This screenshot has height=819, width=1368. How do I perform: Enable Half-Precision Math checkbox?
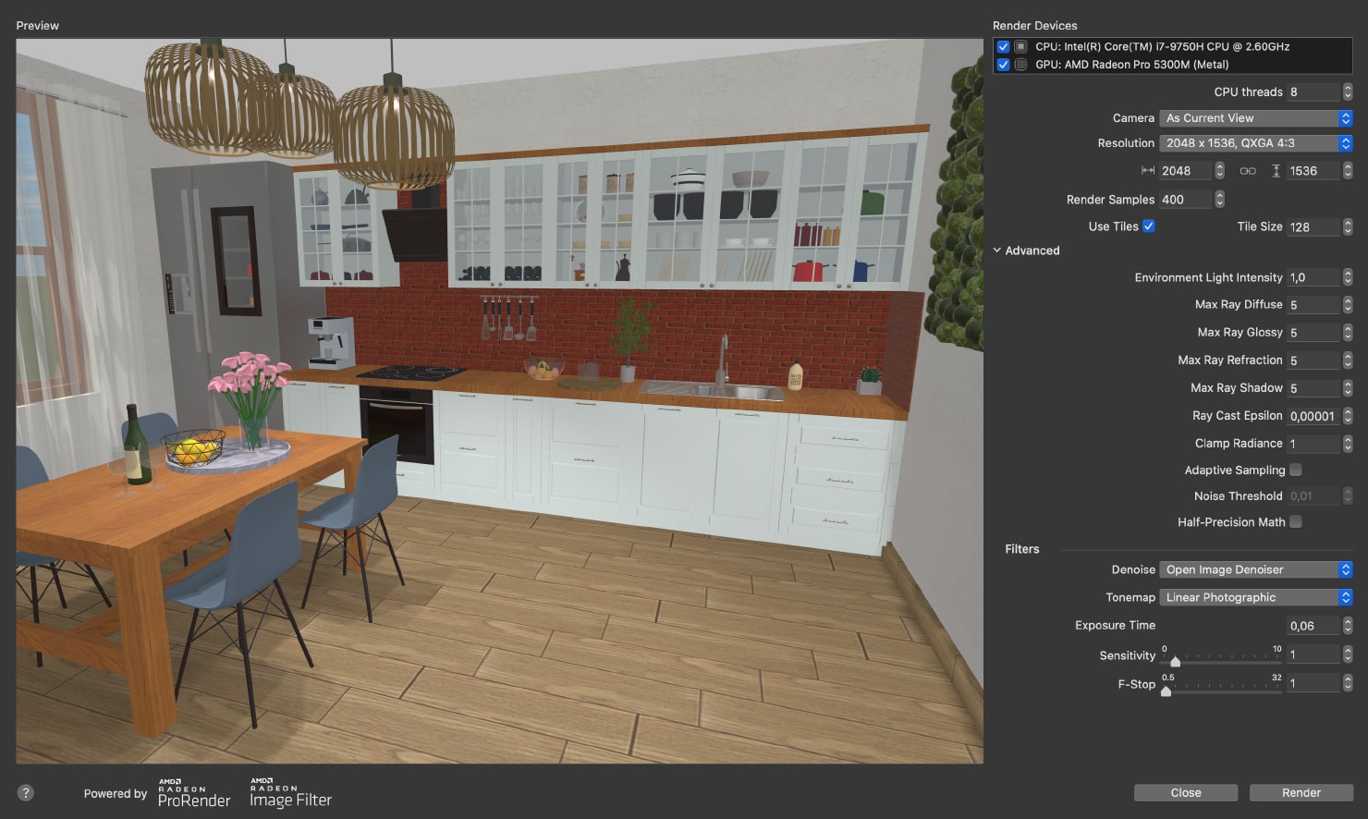click(1295, 521)
